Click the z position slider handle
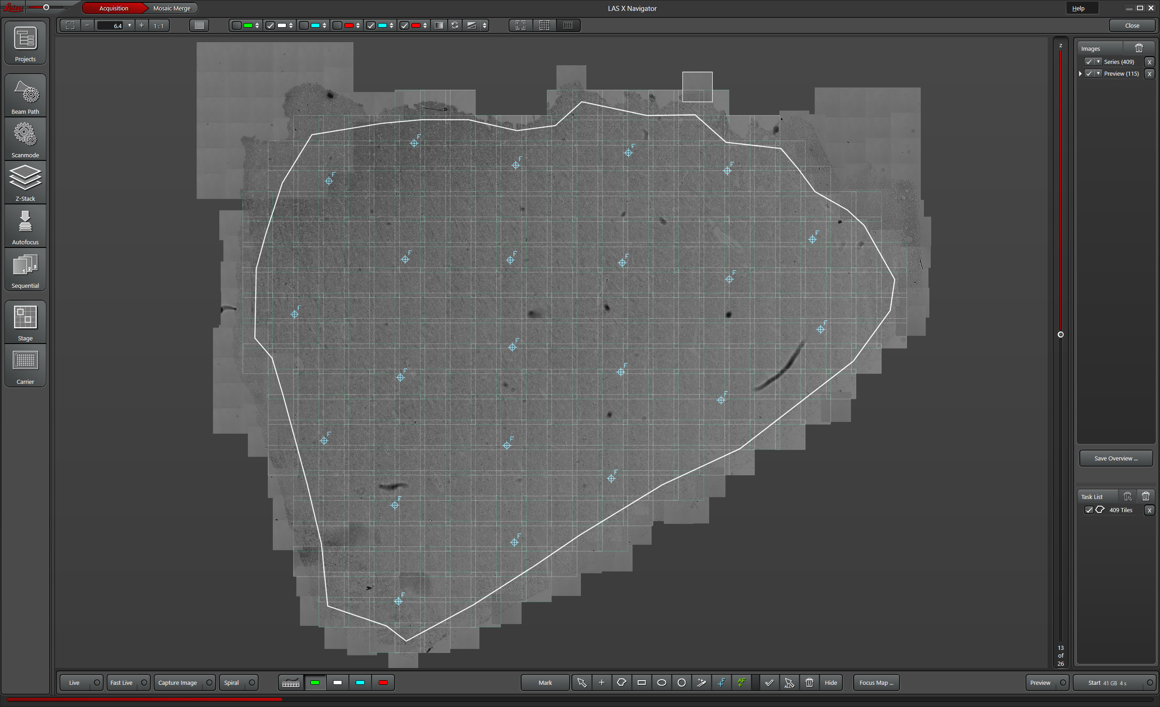 point(1061,334)
